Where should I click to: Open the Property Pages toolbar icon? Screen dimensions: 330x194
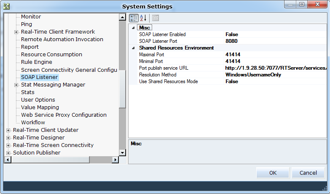click(x=156, y=18)
